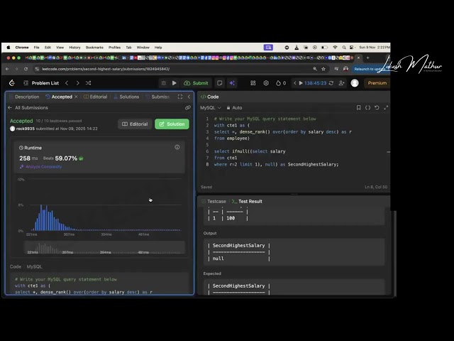Image resolution: width=454 pixels, height=341 pixels.
Task: Collapse the left panel chevron
Action: (189, 97)
